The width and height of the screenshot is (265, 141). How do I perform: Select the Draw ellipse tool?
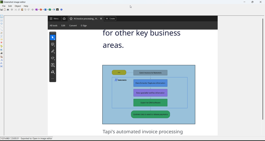pos(2,23)
